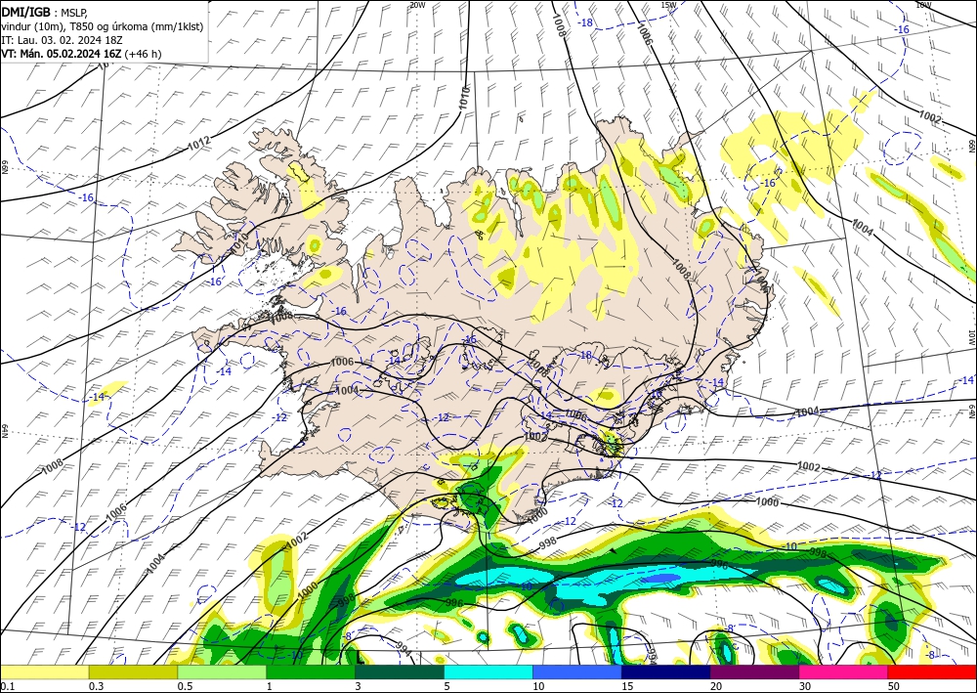The height and width of the screenshot is (693, 977).
Task: Choose the navy 15–20 mm legend band
Action: 665,672
